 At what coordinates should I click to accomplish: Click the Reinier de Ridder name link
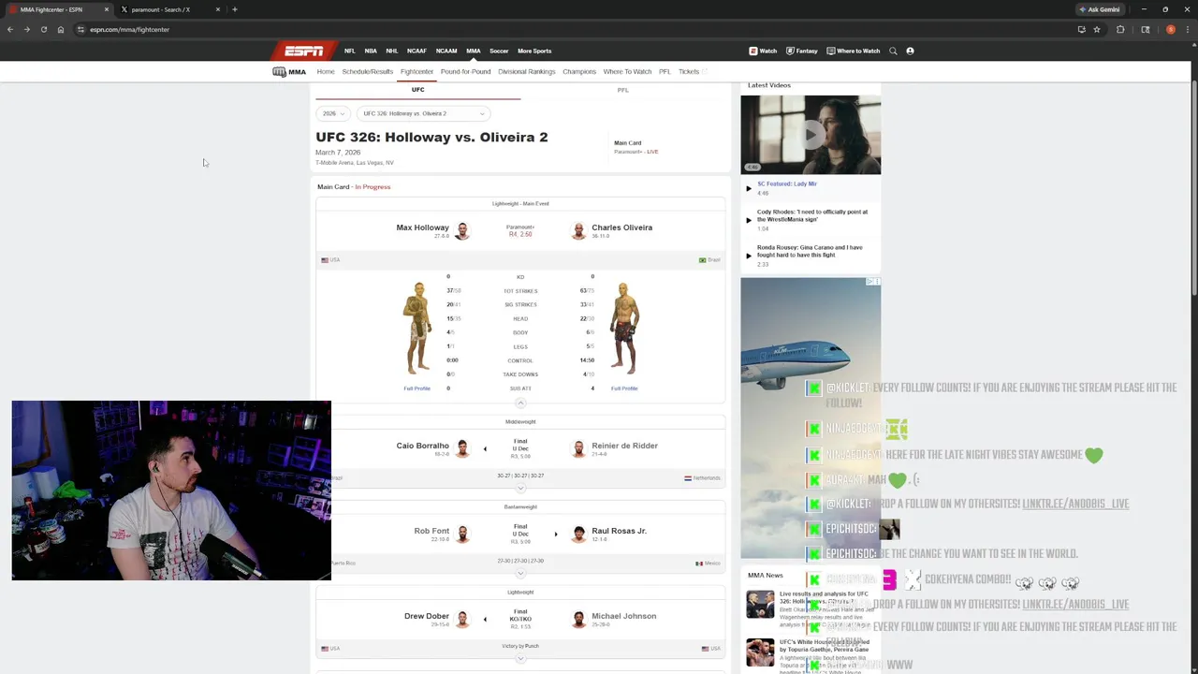point(624,446)
